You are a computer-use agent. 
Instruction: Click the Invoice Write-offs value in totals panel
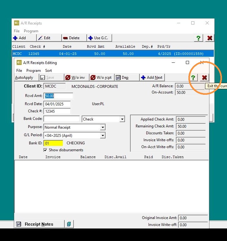click(191, 140)
